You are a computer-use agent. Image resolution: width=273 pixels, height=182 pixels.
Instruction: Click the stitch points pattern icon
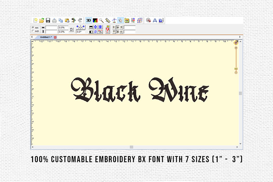(x=140, y=20)
